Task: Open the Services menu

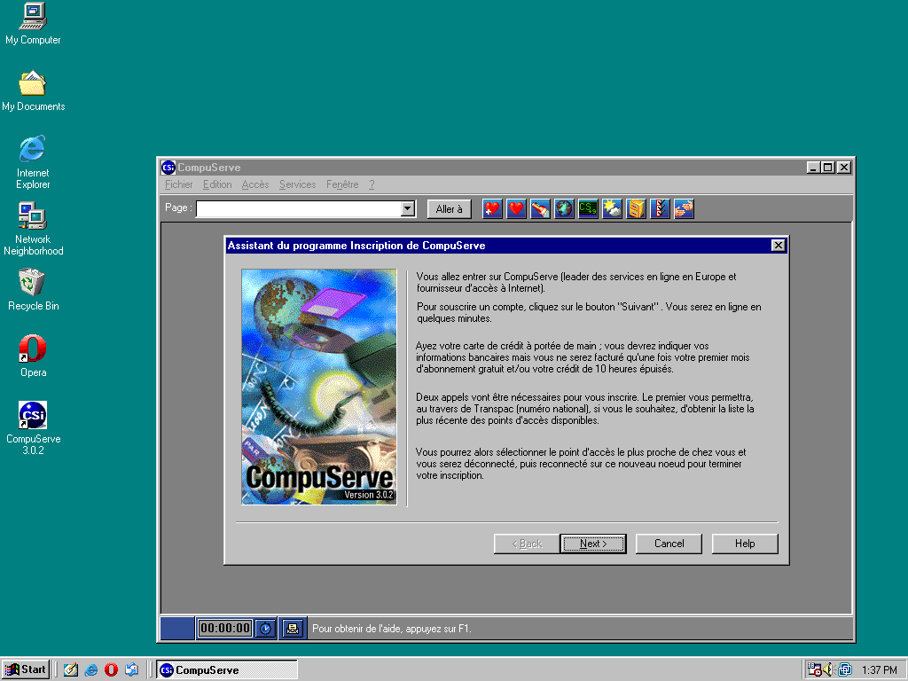Action: 298,184
